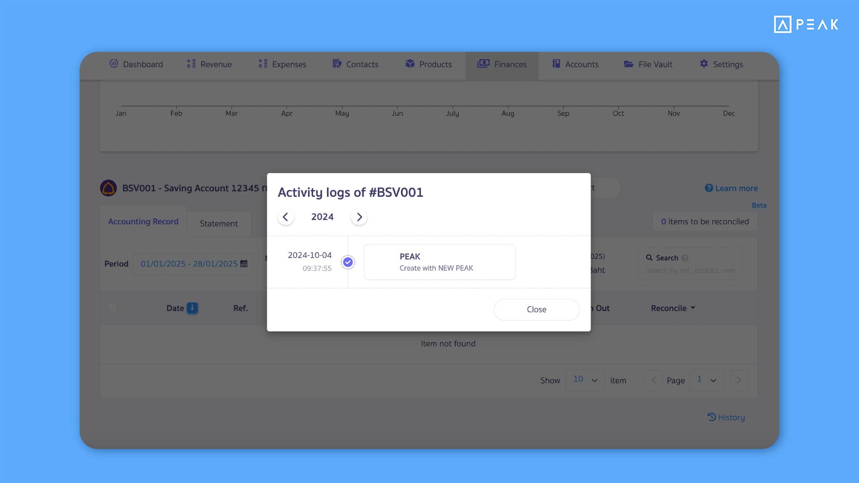The width and height of the screenshot is (859, 483).
Task: Open the Dashboard menu
Action: click(x=136, y=64)
